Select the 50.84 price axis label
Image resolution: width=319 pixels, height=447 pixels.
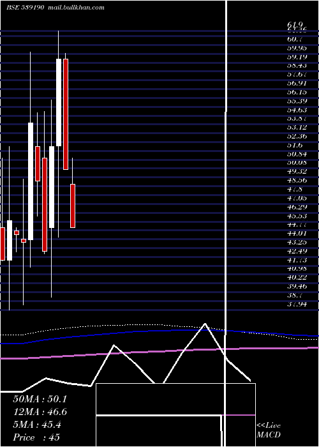pos(297,154)
